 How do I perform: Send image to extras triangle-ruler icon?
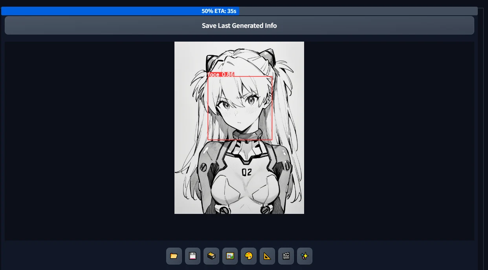267,256
